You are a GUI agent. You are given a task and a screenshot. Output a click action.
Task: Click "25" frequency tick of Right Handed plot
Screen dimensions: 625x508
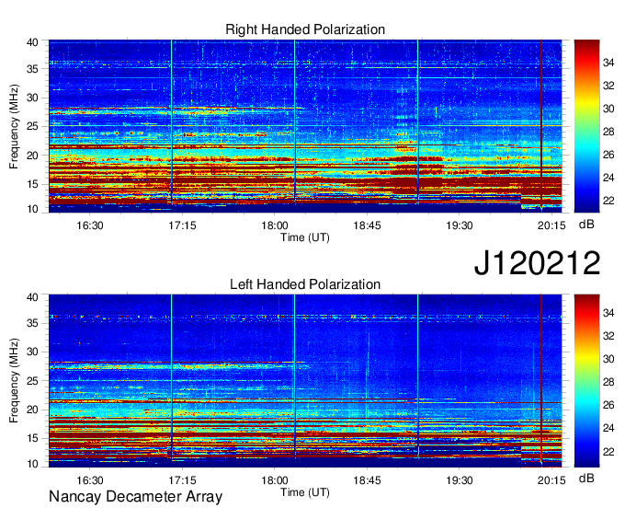[32, 126]
